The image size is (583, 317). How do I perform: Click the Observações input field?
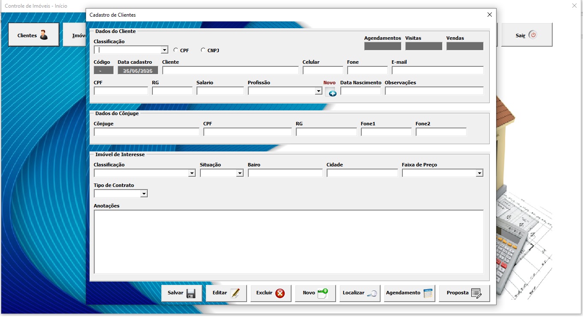pyautogui.click(x=434, y=91)
